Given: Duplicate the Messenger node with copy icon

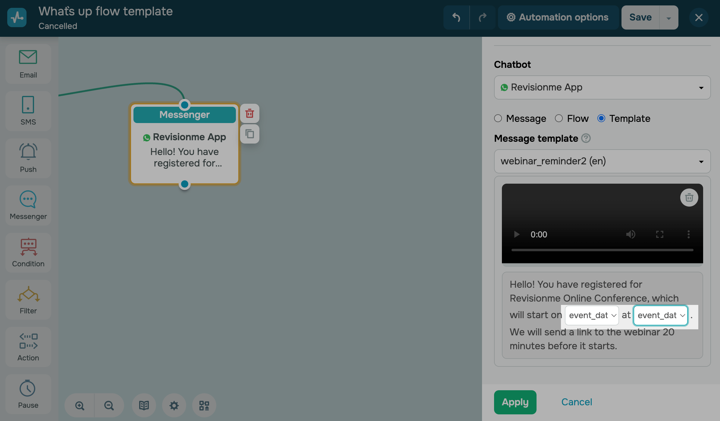Looking at the screenshot, I should 249,134.
